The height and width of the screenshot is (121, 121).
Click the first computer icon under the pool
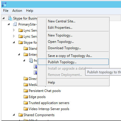[36, 66]
